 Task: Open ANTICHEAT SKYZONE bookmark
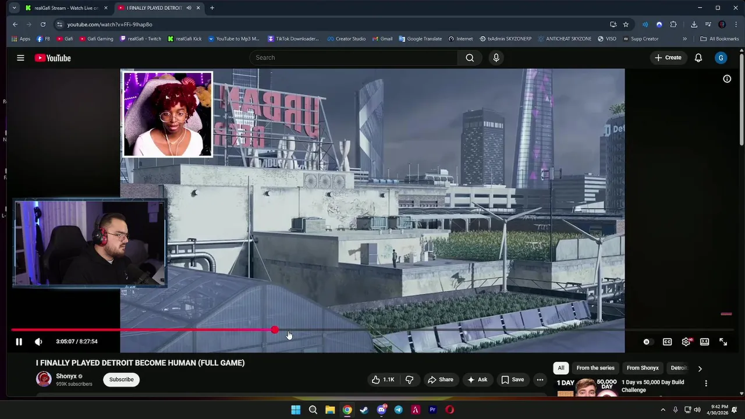(564, 39)
